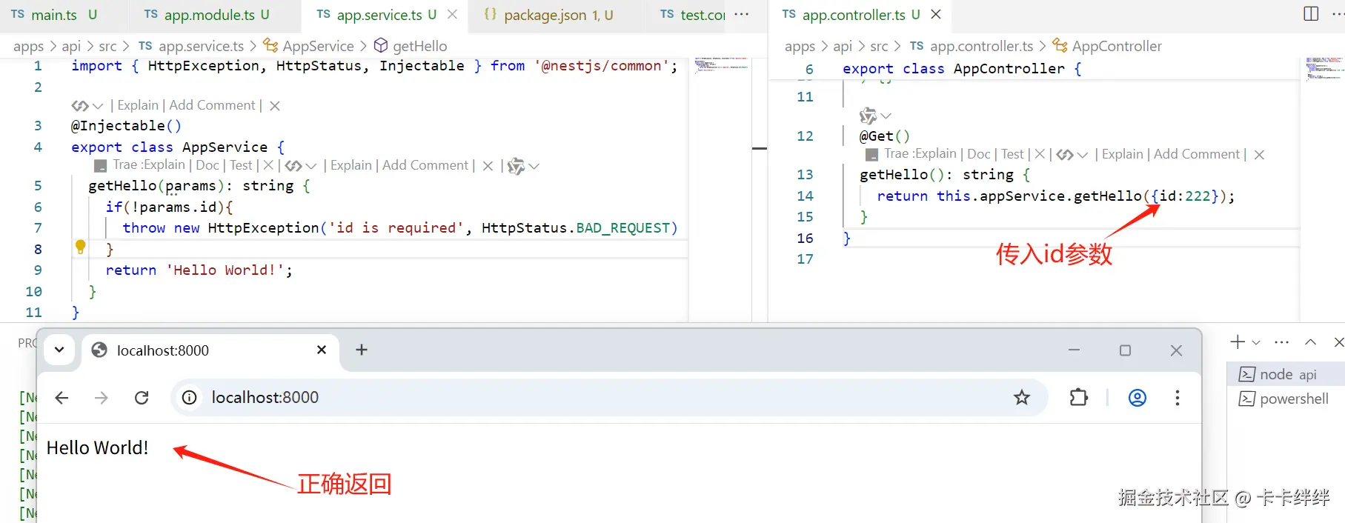Image resolution: width=1345 pixels, height=523 pixels.
Task: Click Doc lens above getHello(params)
Action: tap(207, 165)
